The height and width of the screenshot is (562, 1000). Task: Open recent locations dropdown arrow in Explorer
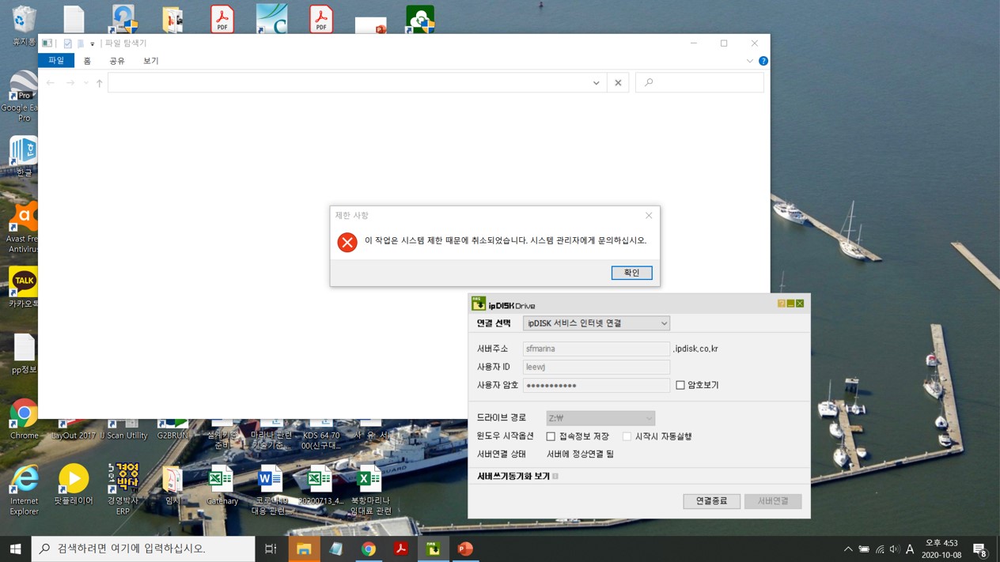point(85,83)
